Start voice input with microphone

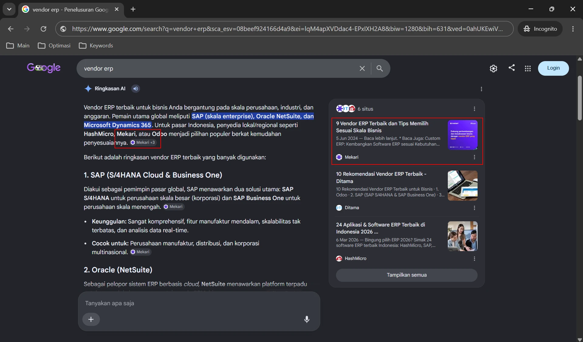pos(307,319)
